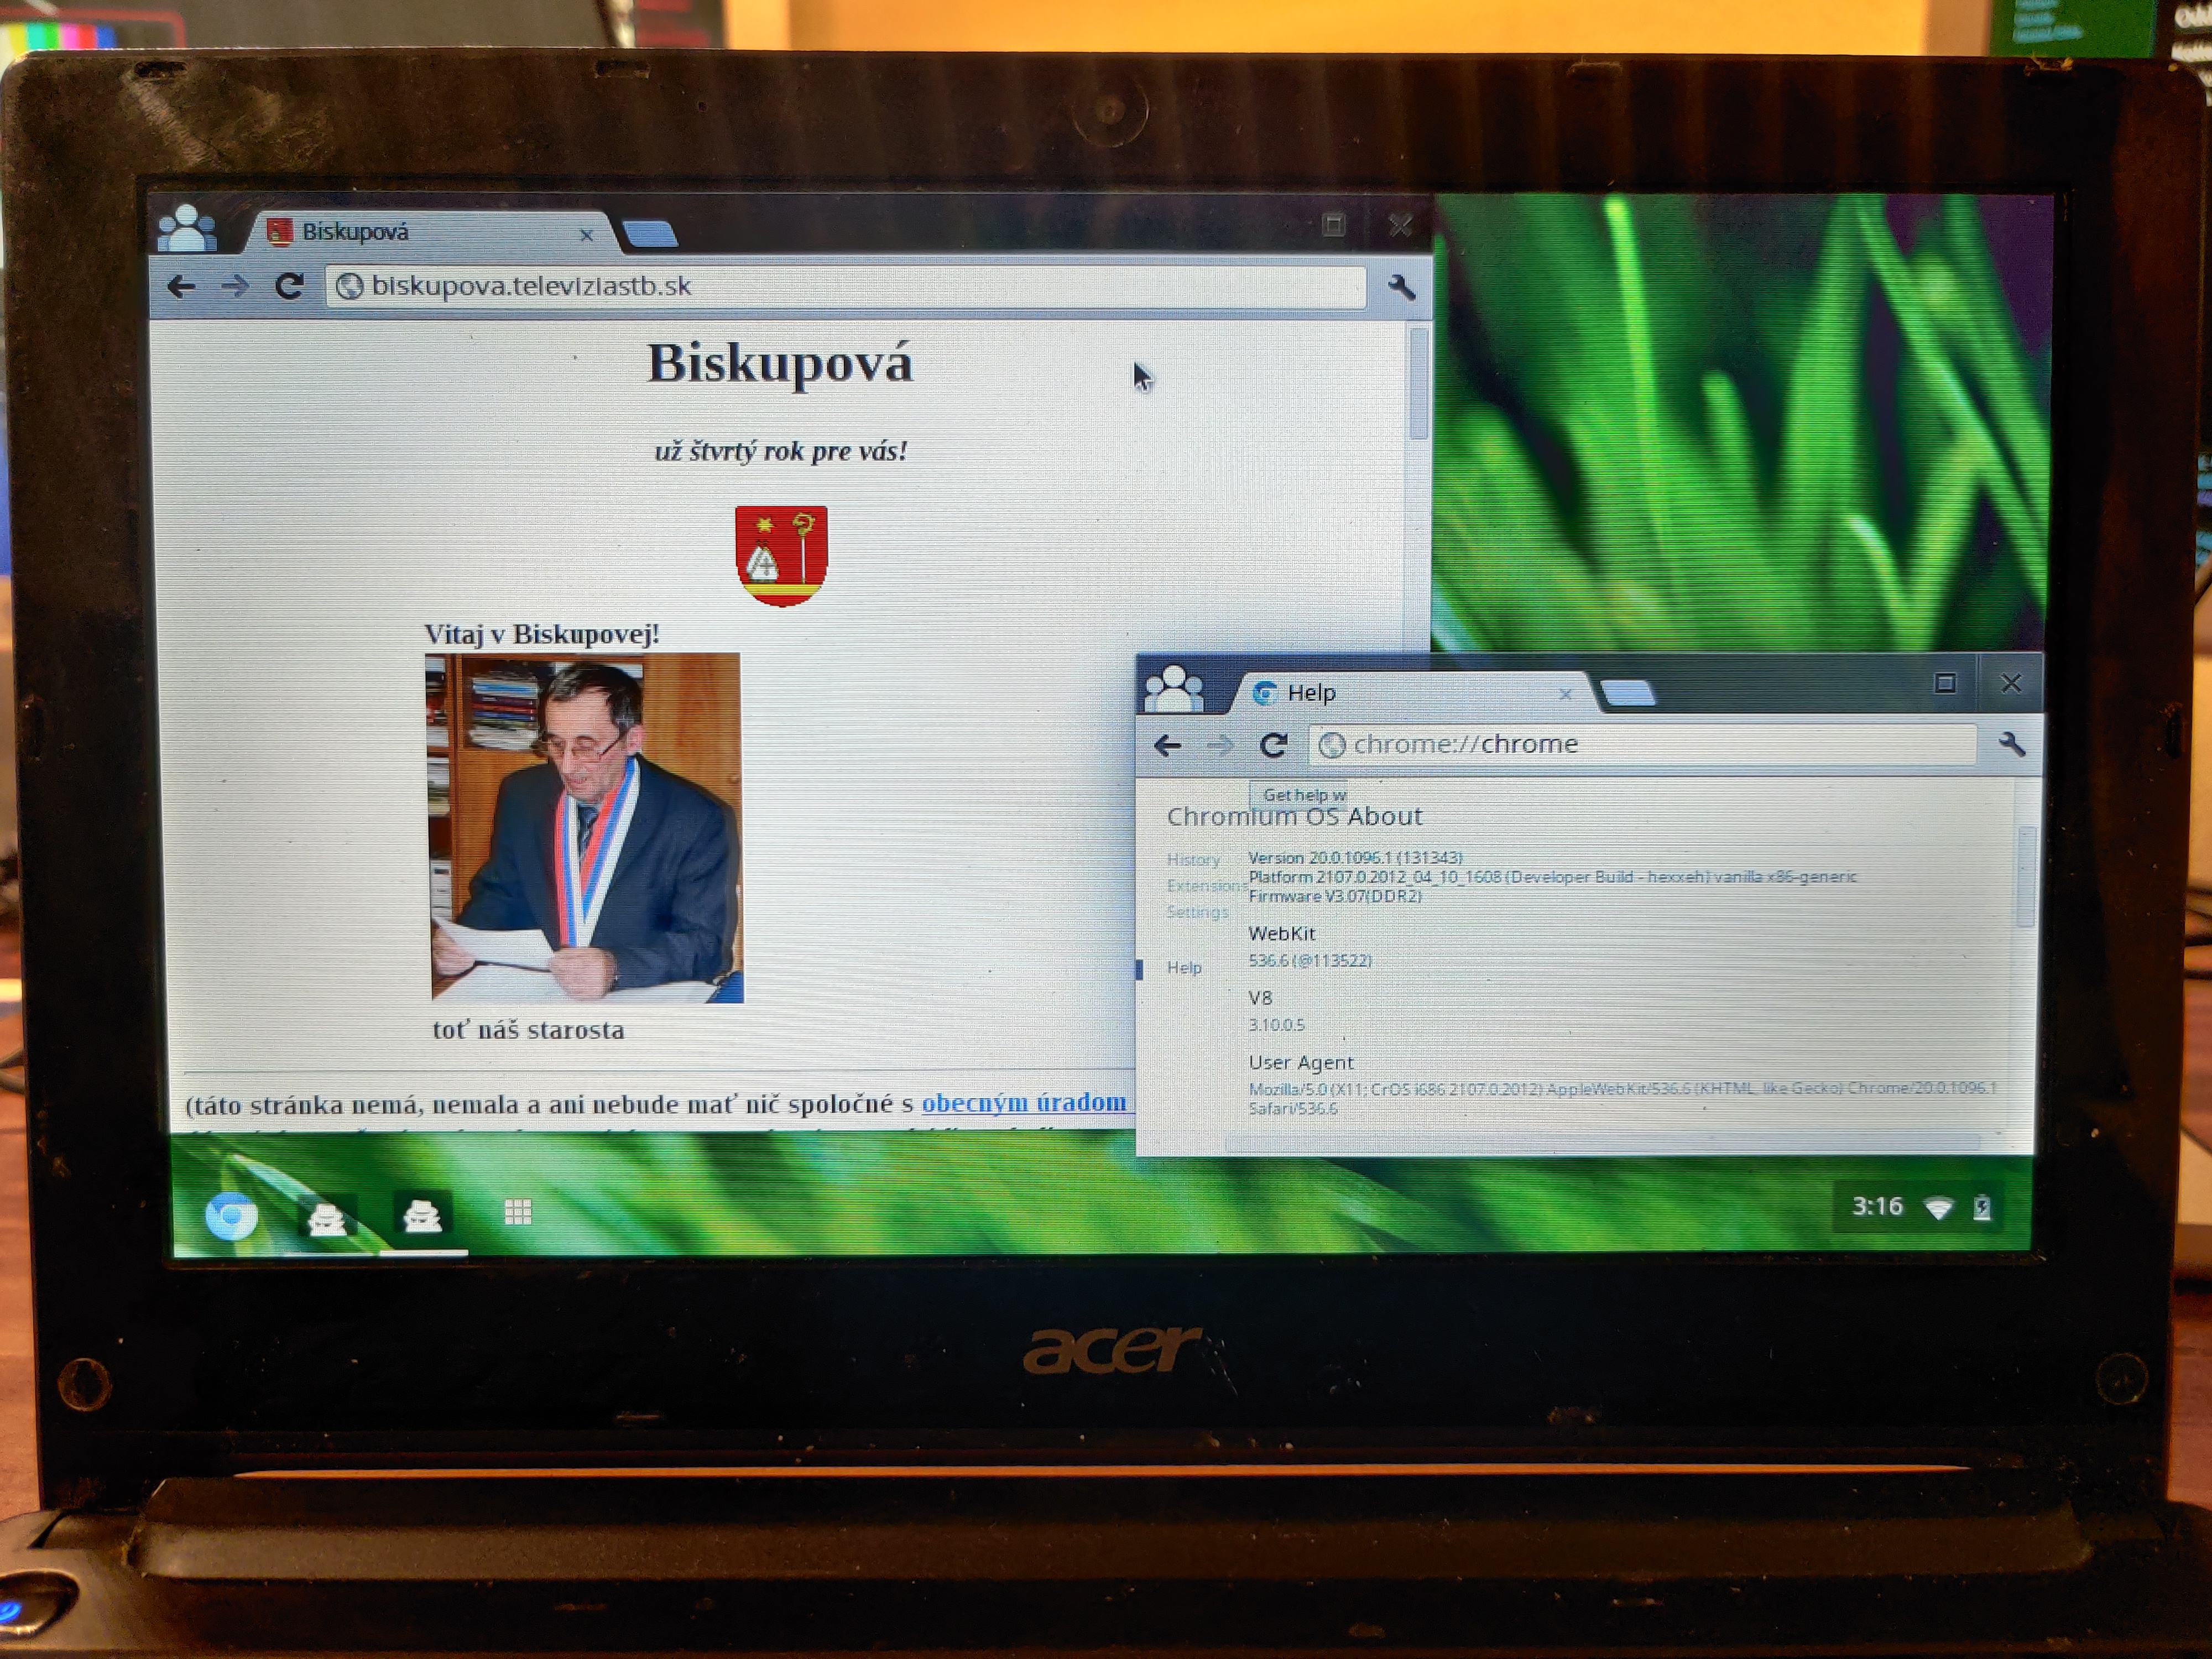Go back in the Biskupová window
The height and width of the screenshot is (1659, 2212).
point(181,287)
